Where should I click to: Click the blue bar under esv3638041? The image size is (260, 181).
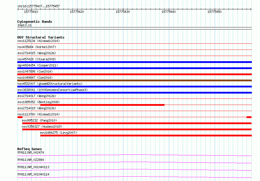(134, 93)
